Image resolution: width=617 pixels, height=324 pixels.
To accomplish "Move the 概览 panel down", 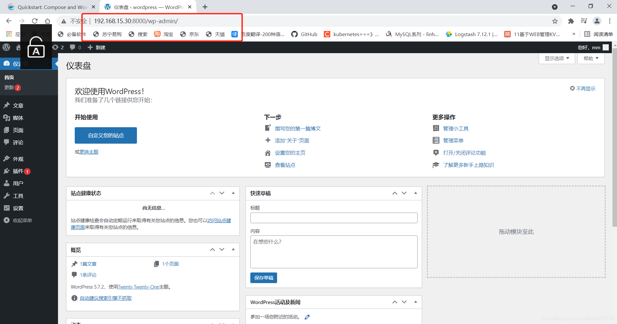I will coord(222,250).
